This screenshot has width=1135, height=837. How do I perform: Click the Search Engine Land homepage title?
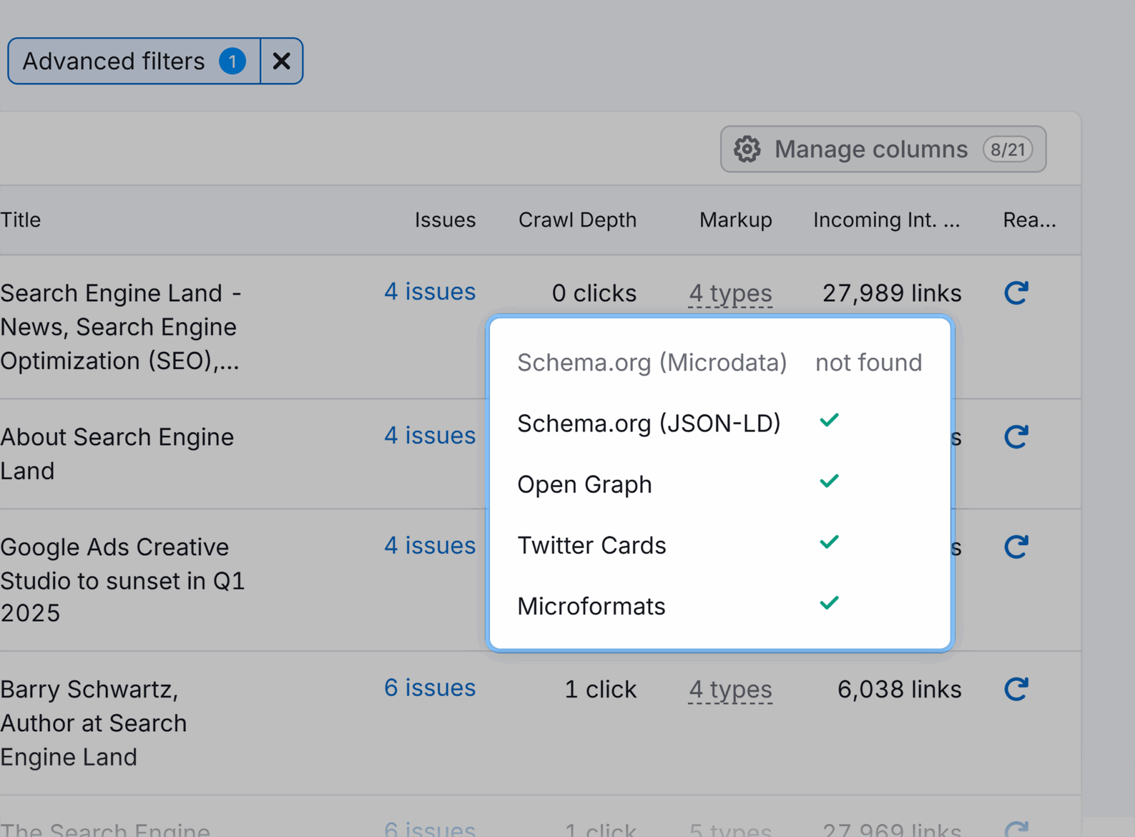click(120, 327)
